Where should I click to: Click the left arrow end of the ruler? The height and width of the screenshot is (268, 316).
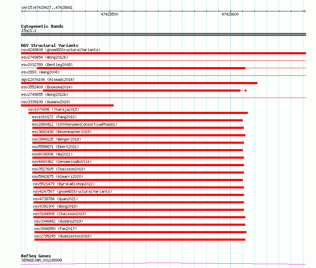click(22, 11)
